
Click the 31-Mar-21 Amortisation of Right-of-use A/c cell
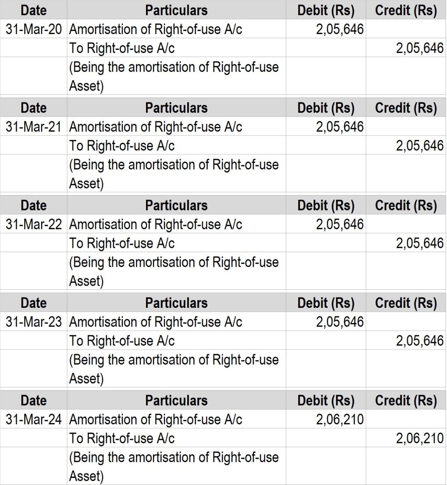click(156, 127)
